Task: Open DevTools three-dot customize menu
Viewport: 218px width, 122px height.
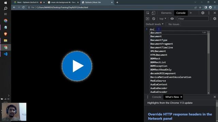Action: (x=209, y=13)
